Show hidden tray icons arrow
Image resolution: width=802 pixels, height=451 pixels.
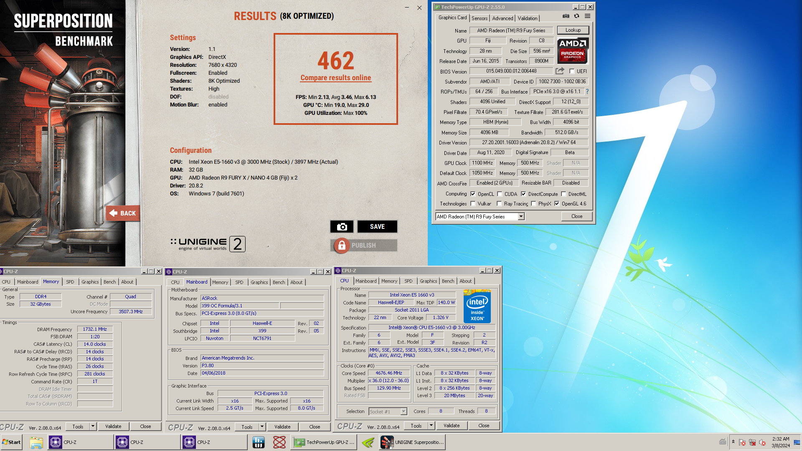(x=733, y=442)
